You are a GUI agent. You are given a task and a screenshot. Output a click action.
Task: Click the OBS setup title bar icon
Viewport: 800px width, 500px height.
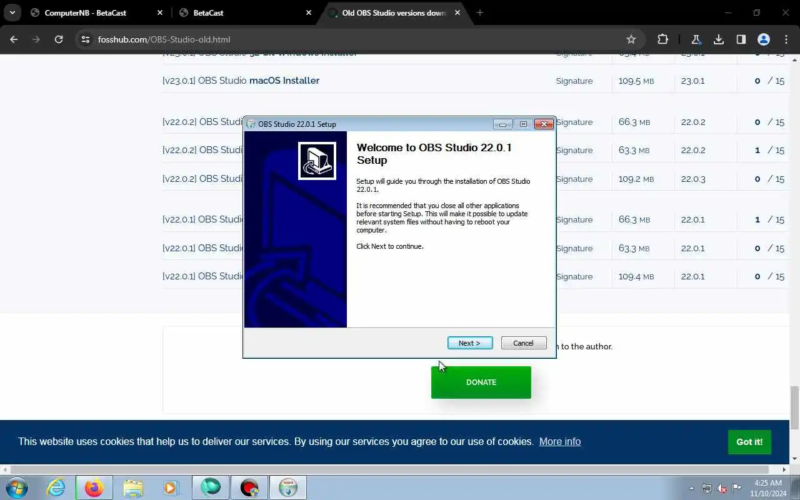[251, 124]
